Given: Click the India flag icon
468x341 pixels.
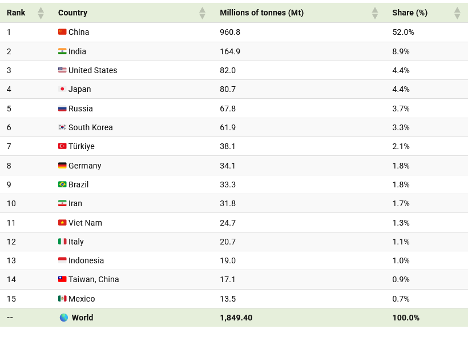Looking at the screenshot, I should (62, 51).
